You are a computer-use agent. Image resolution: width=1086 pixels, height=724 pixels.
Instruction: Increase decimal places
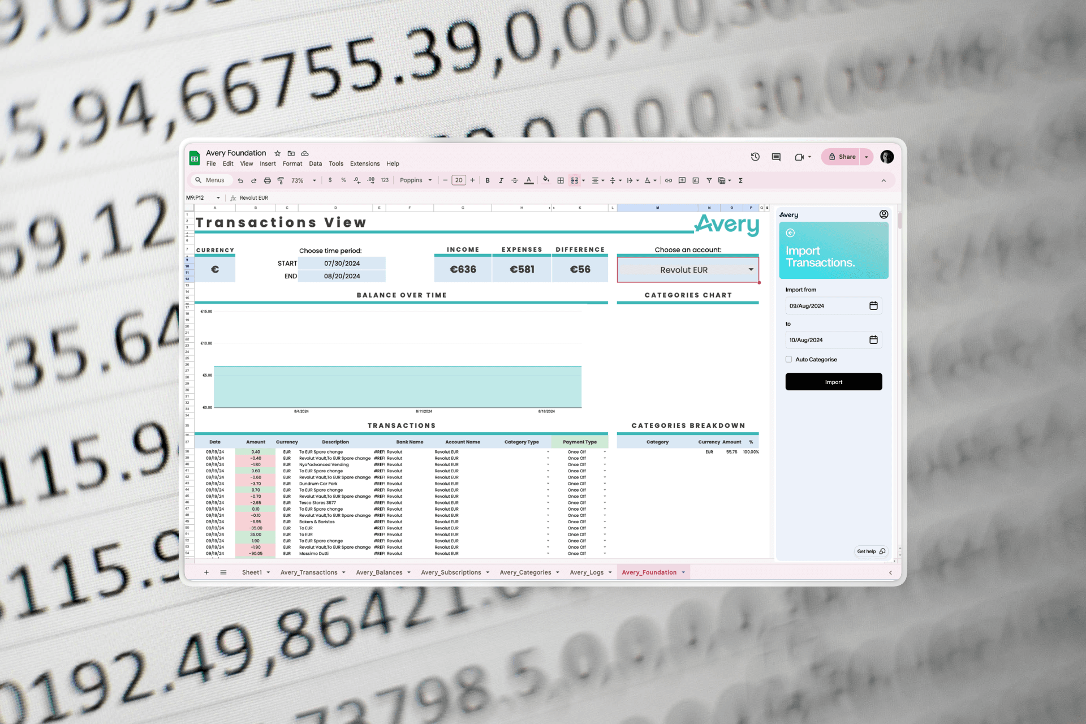click(x=371, y=180)
